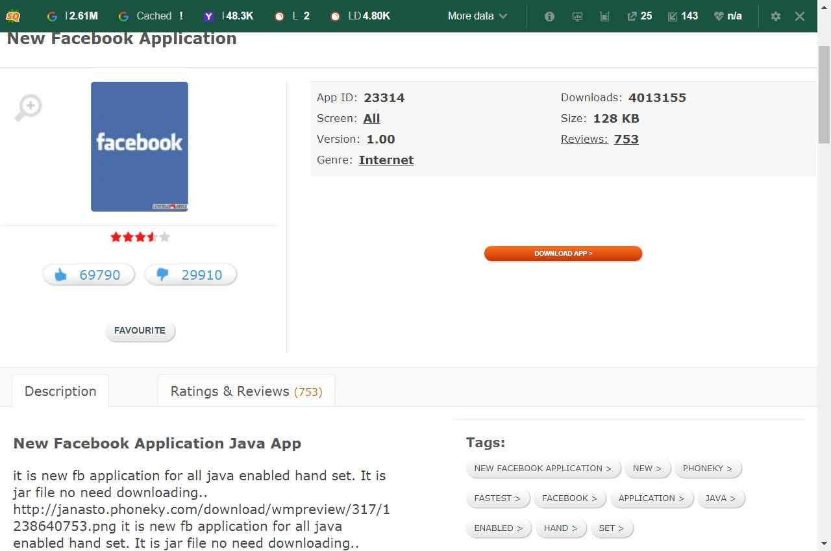Open the SEOquake keyword density tool icon

coord(604,16)
